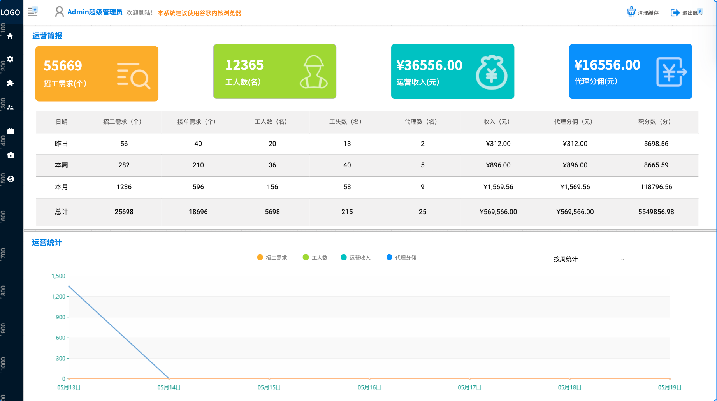Viewport: 717px width, 401px height.
Task: Click the 积分数（分） column header
Action: click(x=656, y=122)
